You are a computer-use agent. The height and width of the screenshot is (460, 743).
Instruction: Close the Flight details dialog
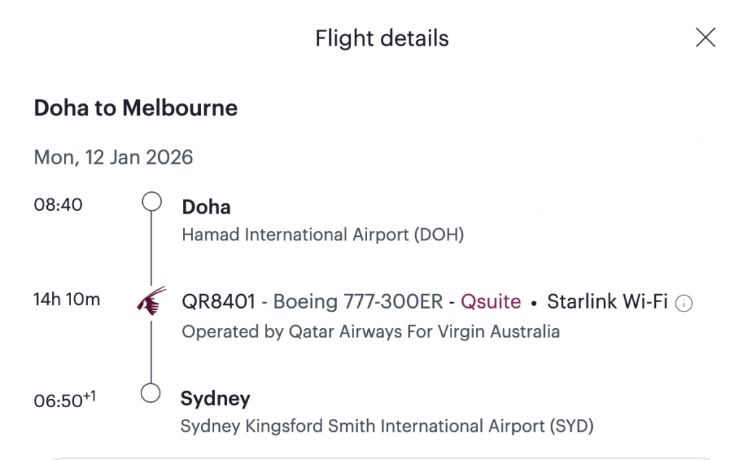pyautogui.click(x=705, y=38)
